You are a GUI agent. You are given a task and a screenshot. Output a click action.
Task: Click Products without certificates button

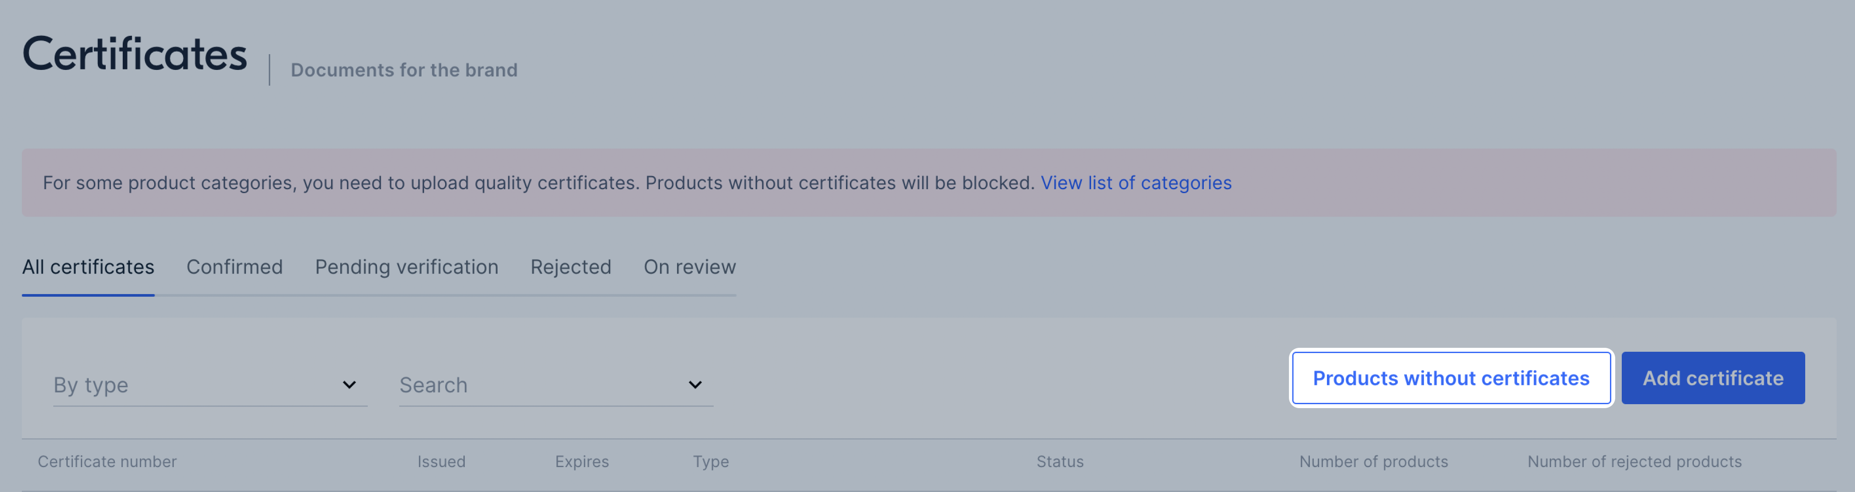[1451, 378]
